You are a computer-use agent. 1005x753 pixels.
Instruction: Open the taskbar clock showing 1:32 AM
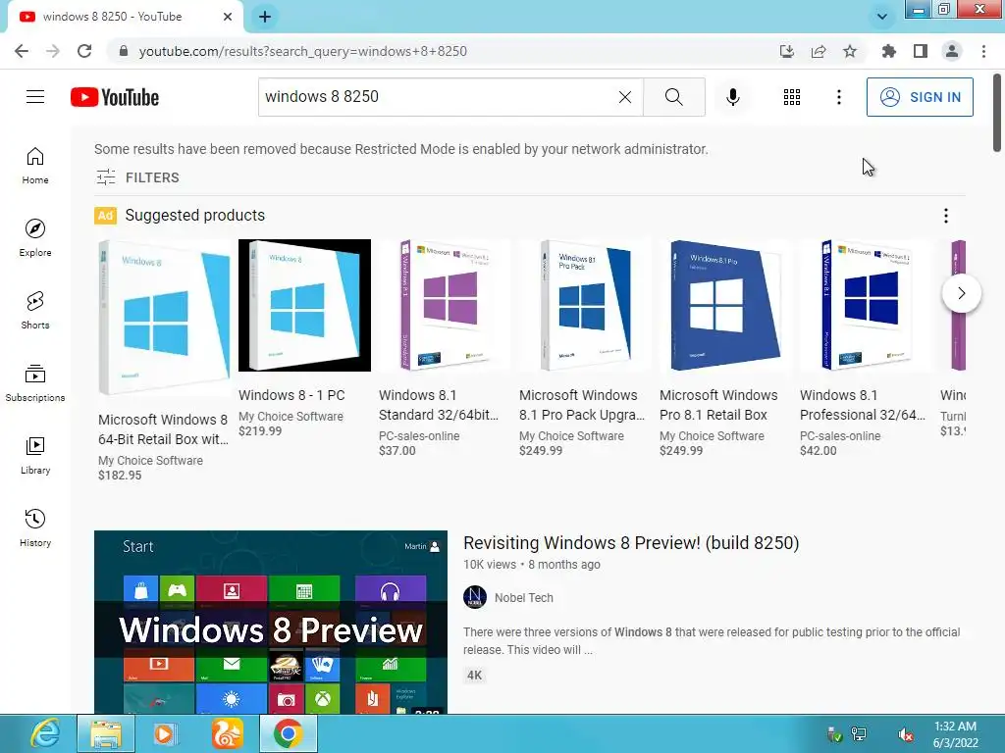[955, 734]
